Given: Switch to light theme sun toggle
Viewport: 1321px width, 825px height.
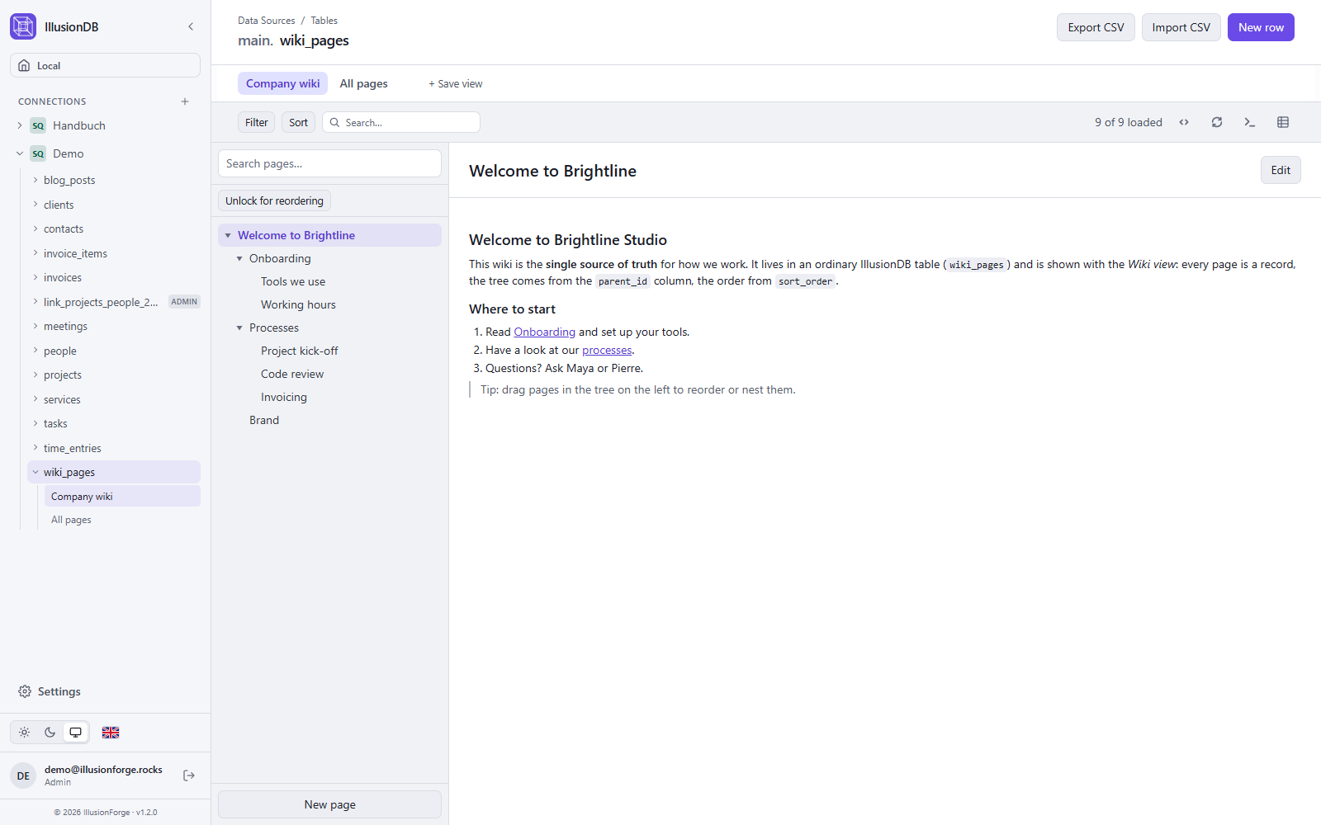Looking at the screenshot, I should point(25,732).
